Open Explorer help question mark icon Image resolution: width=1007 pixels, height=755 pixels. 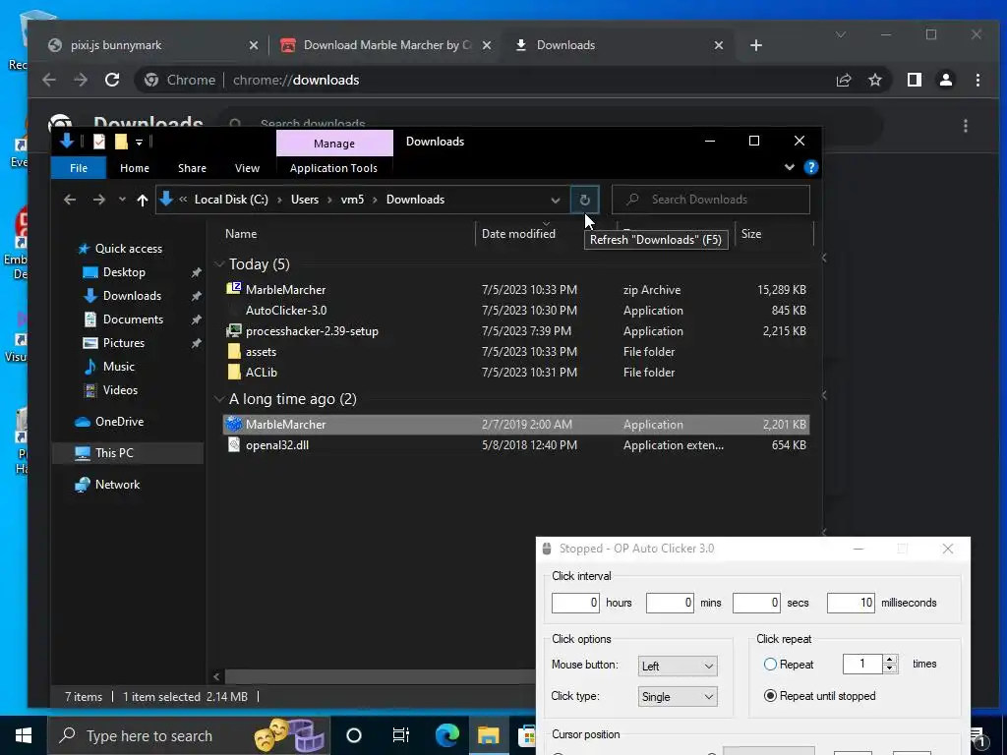[810, 167]
